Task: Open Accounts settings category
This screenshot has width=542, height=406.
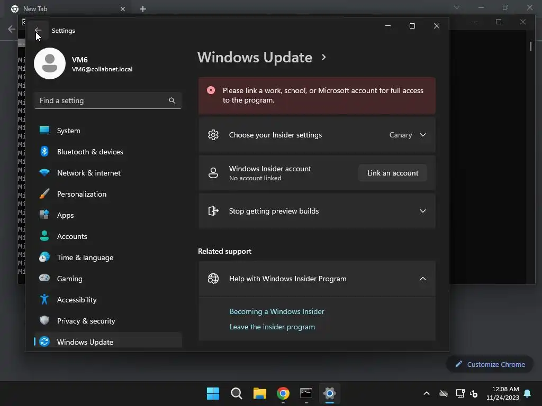Action: point(108,236)
